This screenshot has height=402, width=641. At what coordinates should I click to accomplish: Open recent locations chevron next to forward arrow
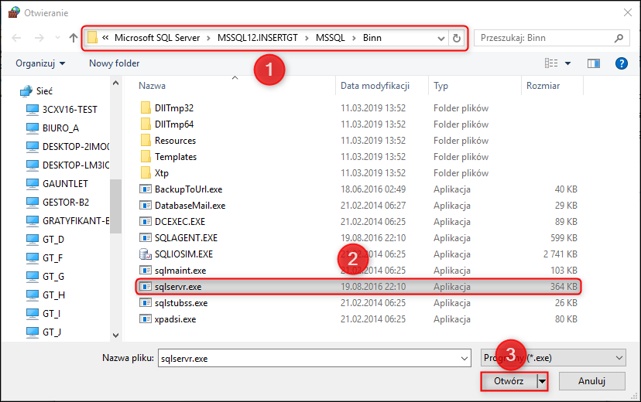(x=57, y=38)
